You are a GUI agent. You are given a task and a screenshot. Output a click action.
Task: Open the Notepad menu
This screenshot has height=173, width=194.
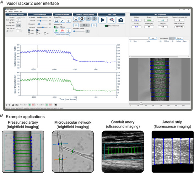coord(16,11)
